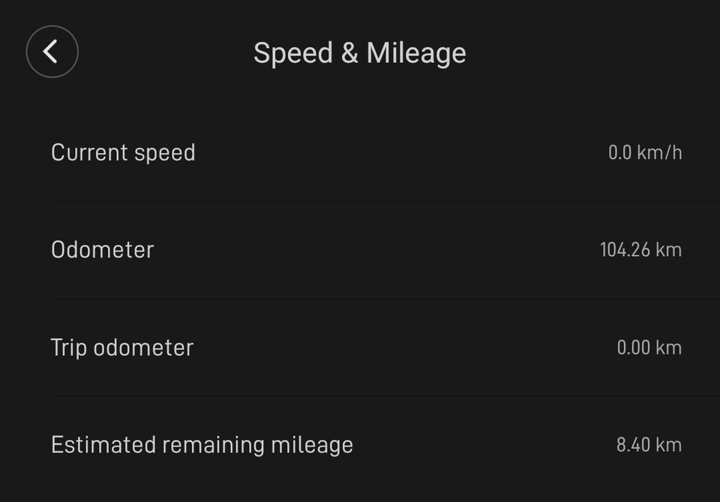This screenshot has width=720, height=502.
Task: Click the word Trip in Trip odometer
Action: pyautogui.click(x=68, y=348)
